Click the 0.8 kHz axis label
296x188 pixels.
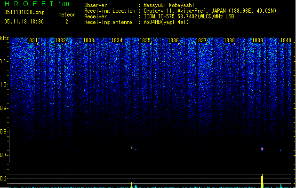click(x=4, y=132)
